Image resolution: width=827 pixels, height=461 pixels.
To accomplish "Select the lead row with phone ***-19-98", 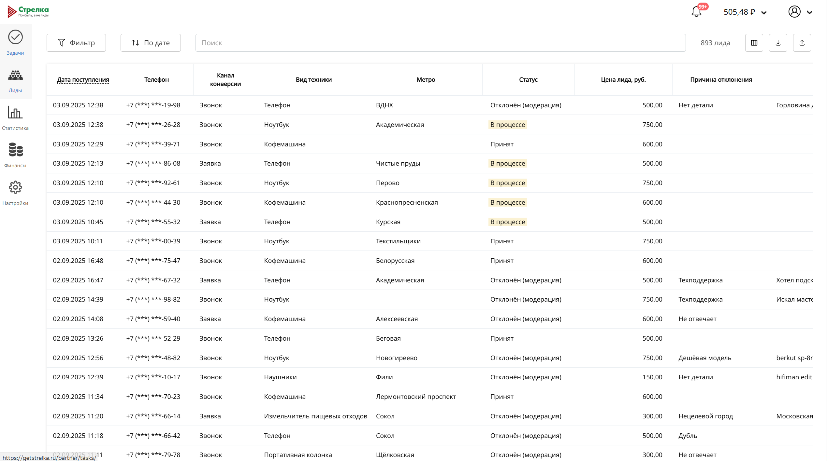I will pyautogui.click(x=153, y=105).
